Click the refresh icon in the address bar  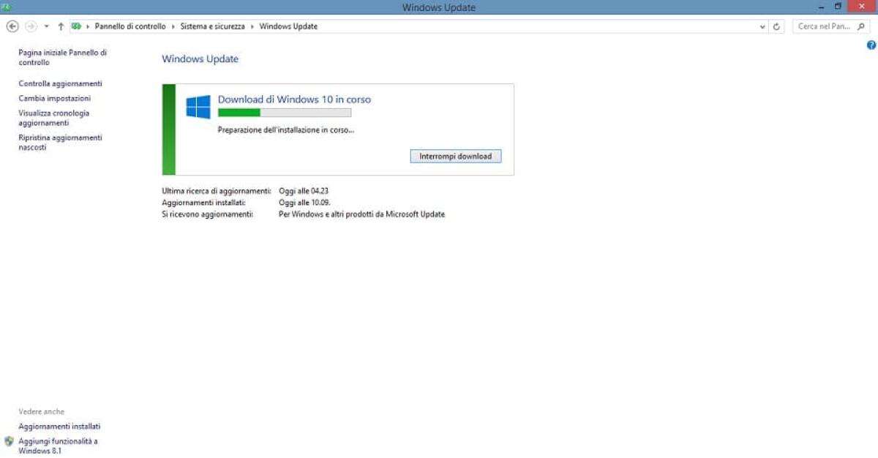point(777,26)
